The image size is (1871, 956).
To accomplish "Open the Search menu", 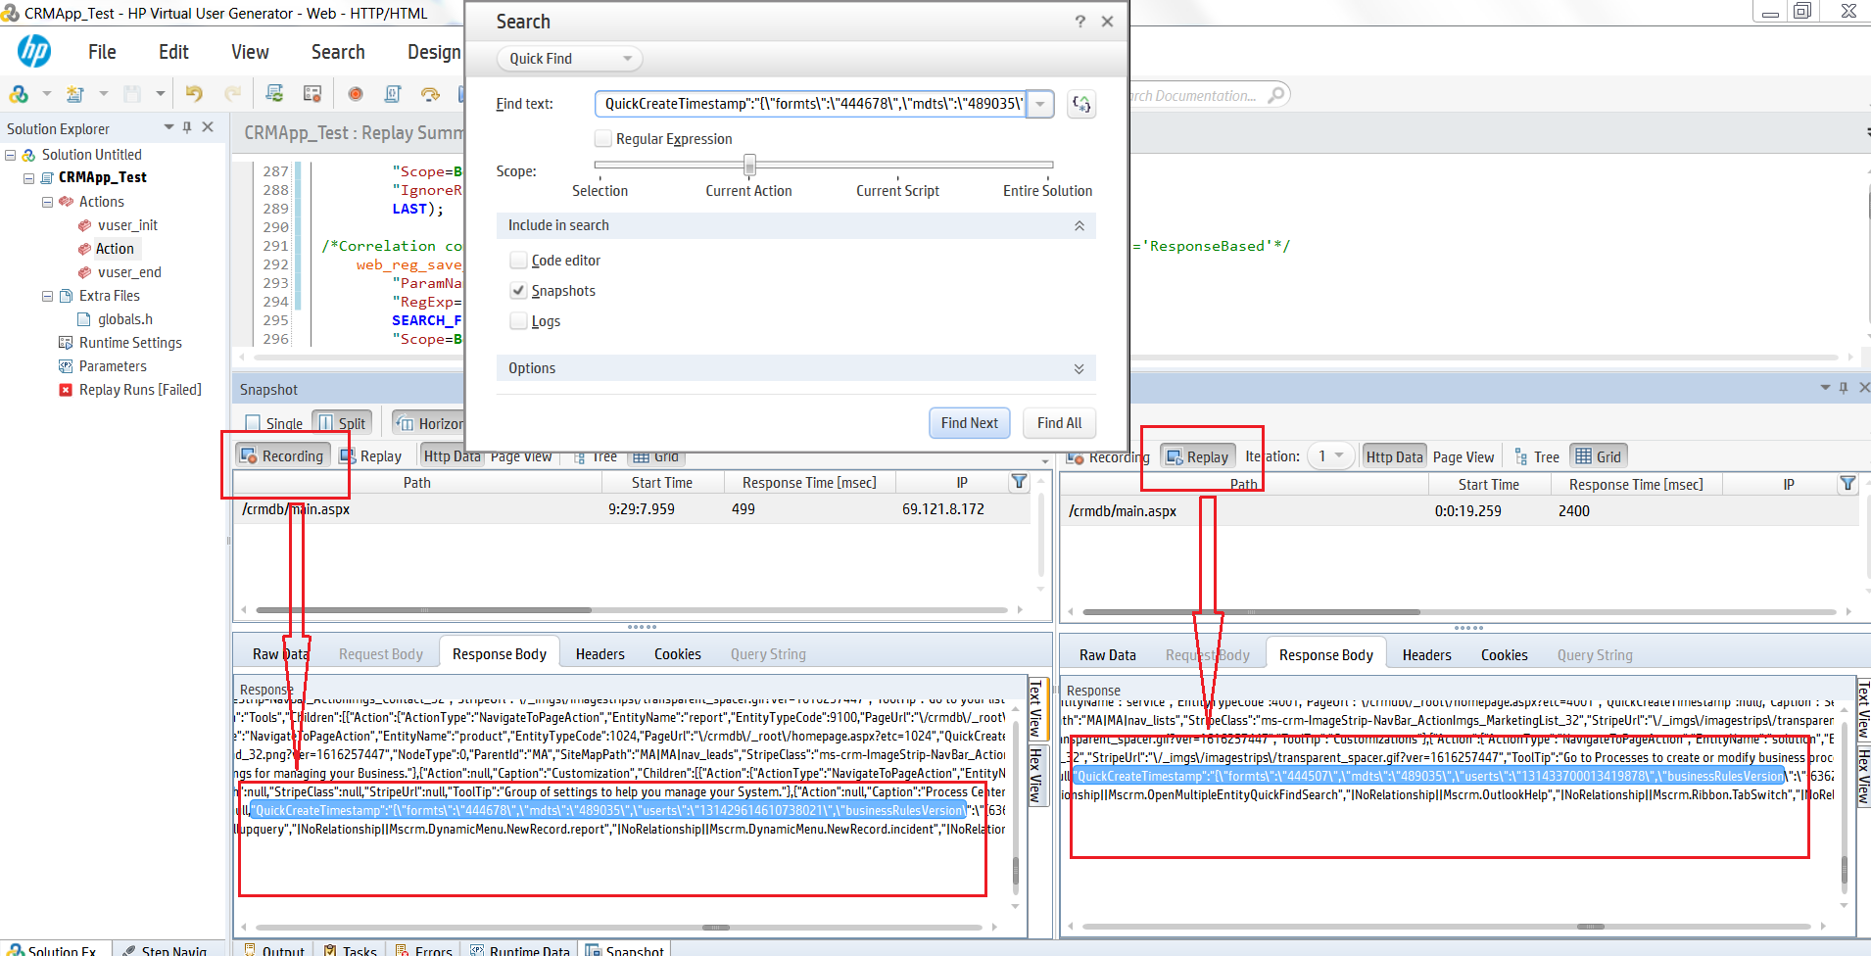I will point(338,52).
